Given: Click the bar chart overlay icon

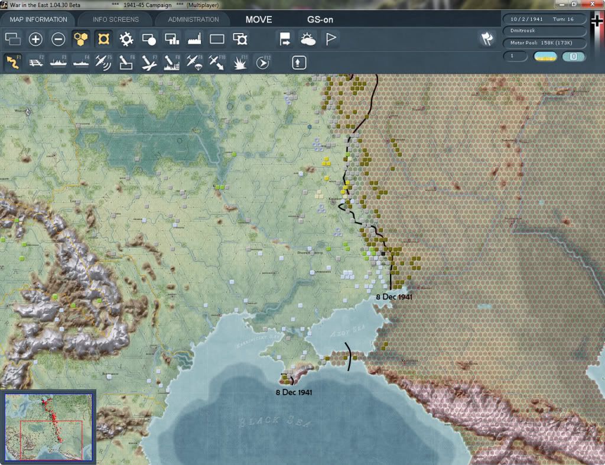Looking at the screenshot, I should tap(172, 39).
